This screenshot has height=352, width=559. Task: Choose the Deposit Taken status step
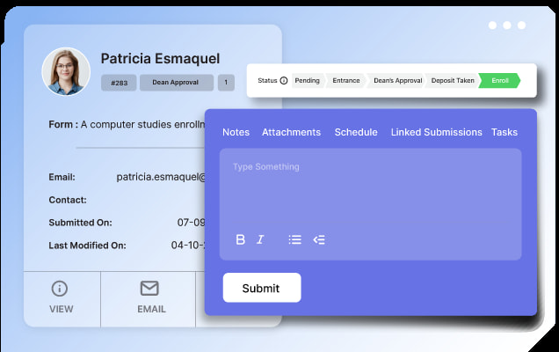click(x=453, y=81)
